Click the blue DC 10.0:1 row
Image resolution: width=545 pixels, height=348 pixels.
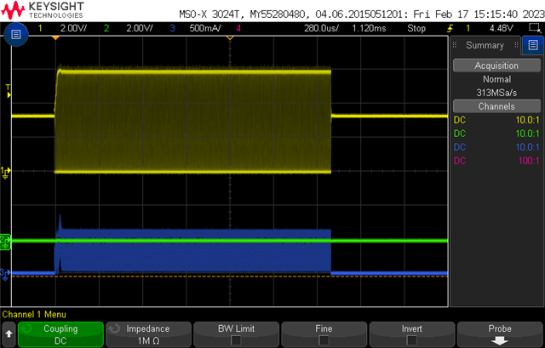(496, 147)
